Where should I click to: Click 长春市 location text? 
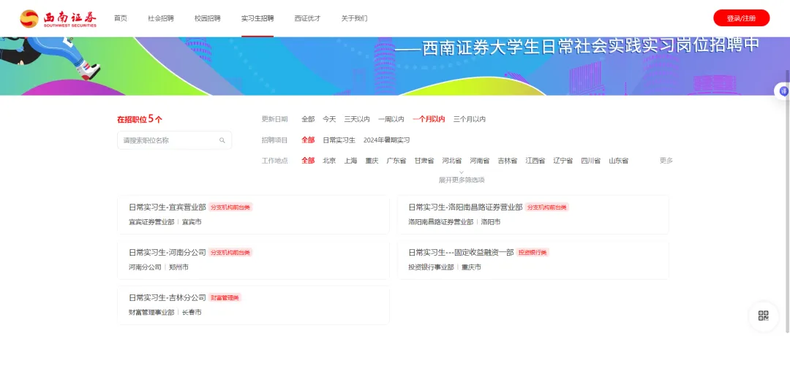point(192,312)
